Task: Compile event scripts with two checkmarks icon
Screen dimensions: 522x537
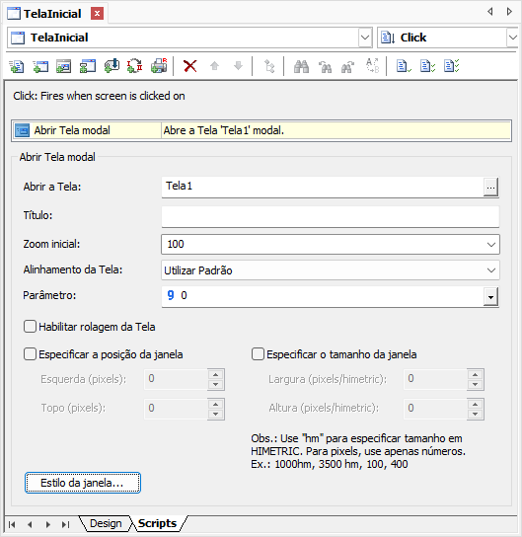Action: [427, 66]
